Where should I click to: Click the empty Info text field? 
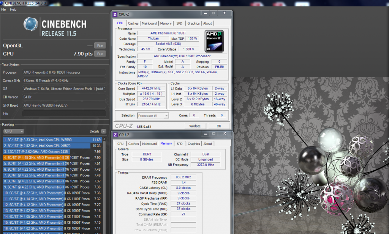pos(64,113)
